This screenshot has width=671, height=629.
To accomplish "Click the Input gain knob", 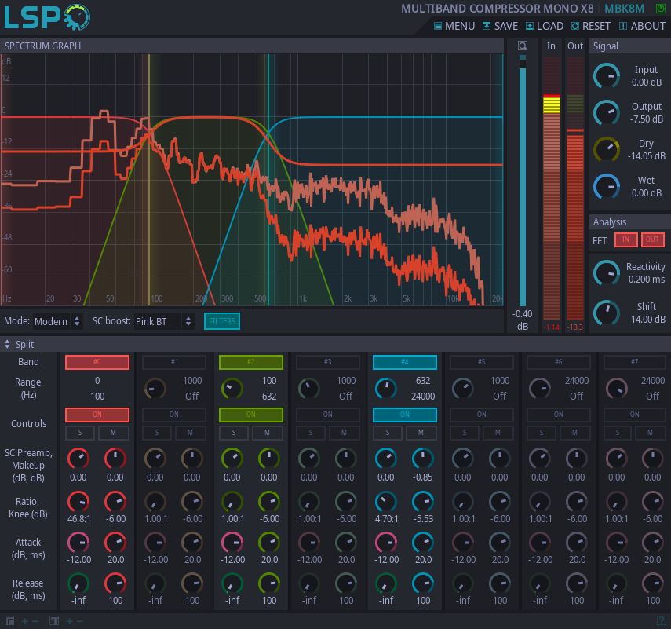I will click(x=607, y=76).
